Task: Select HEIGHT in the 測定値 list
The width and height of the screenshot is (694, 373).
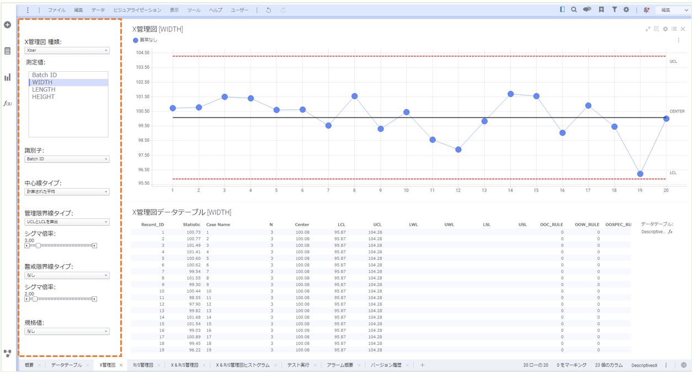Action: (x=68, y=97)
